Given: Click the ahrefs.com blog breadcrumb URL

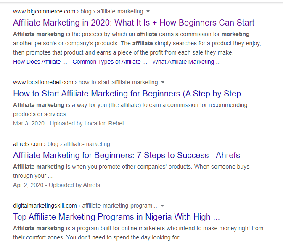Looking at the screenshot, I should 61,144.
